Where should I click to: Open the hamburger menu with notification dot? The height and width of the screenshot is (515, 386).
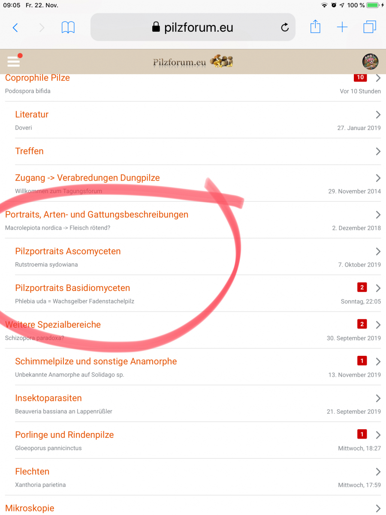coord(14,61)
